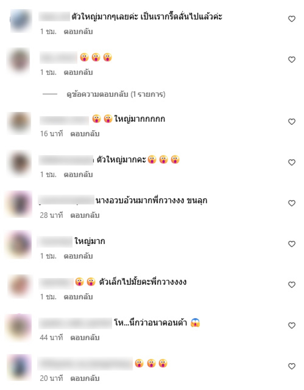Like the 'โห...นึกว่าอนาคอนด้า' comment
This screenshot has height=390, width=304.
coord(291,326)
